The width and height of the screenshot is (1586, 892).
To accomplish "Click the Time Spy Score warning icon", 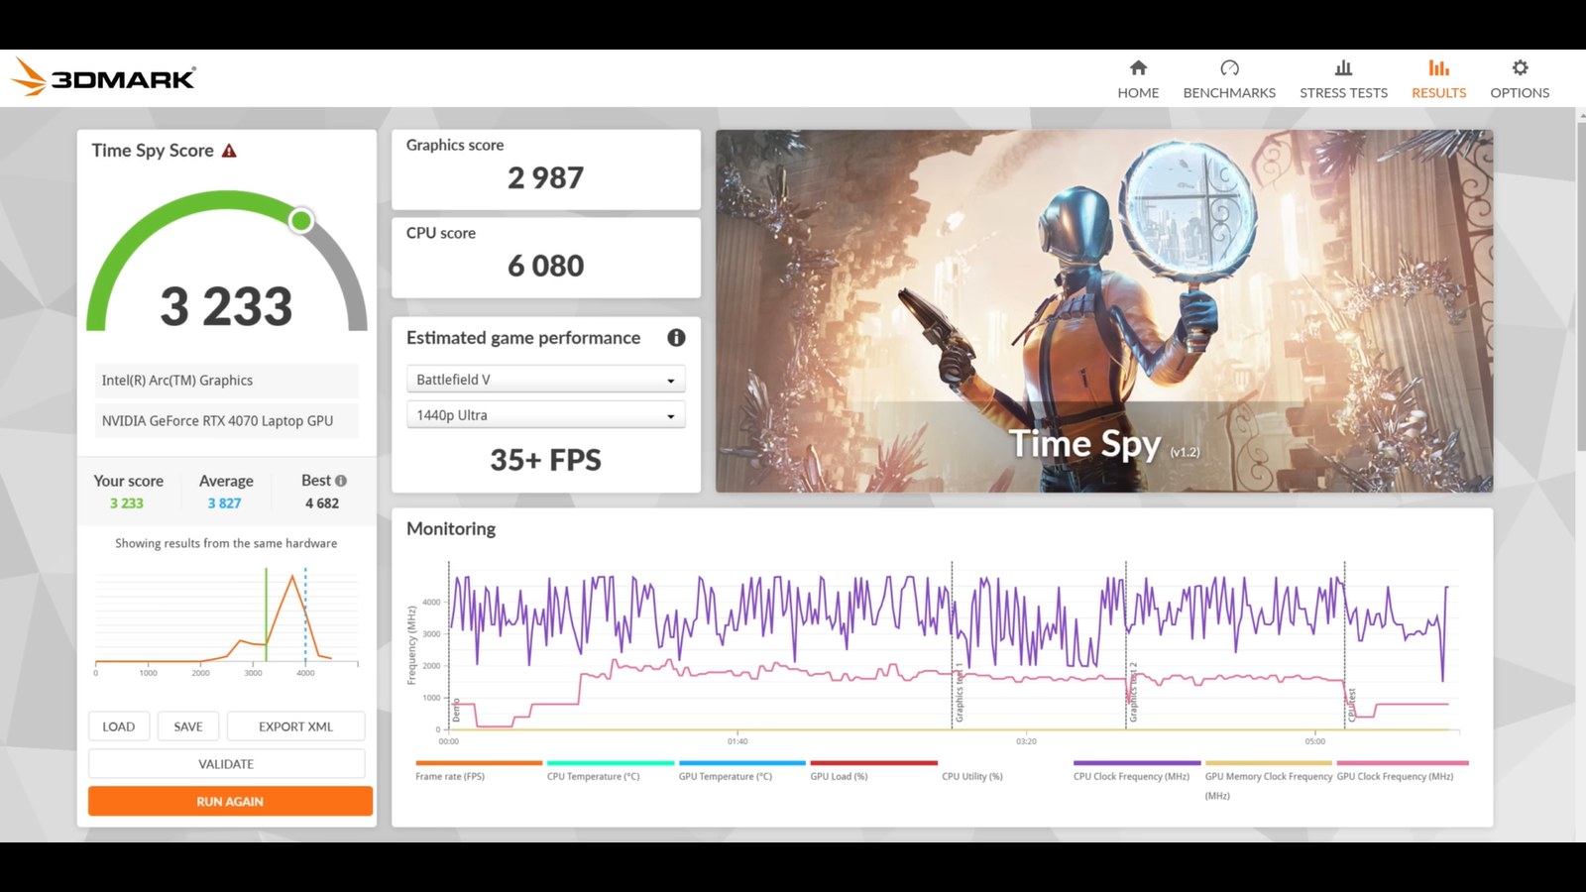I will [229, 151].
